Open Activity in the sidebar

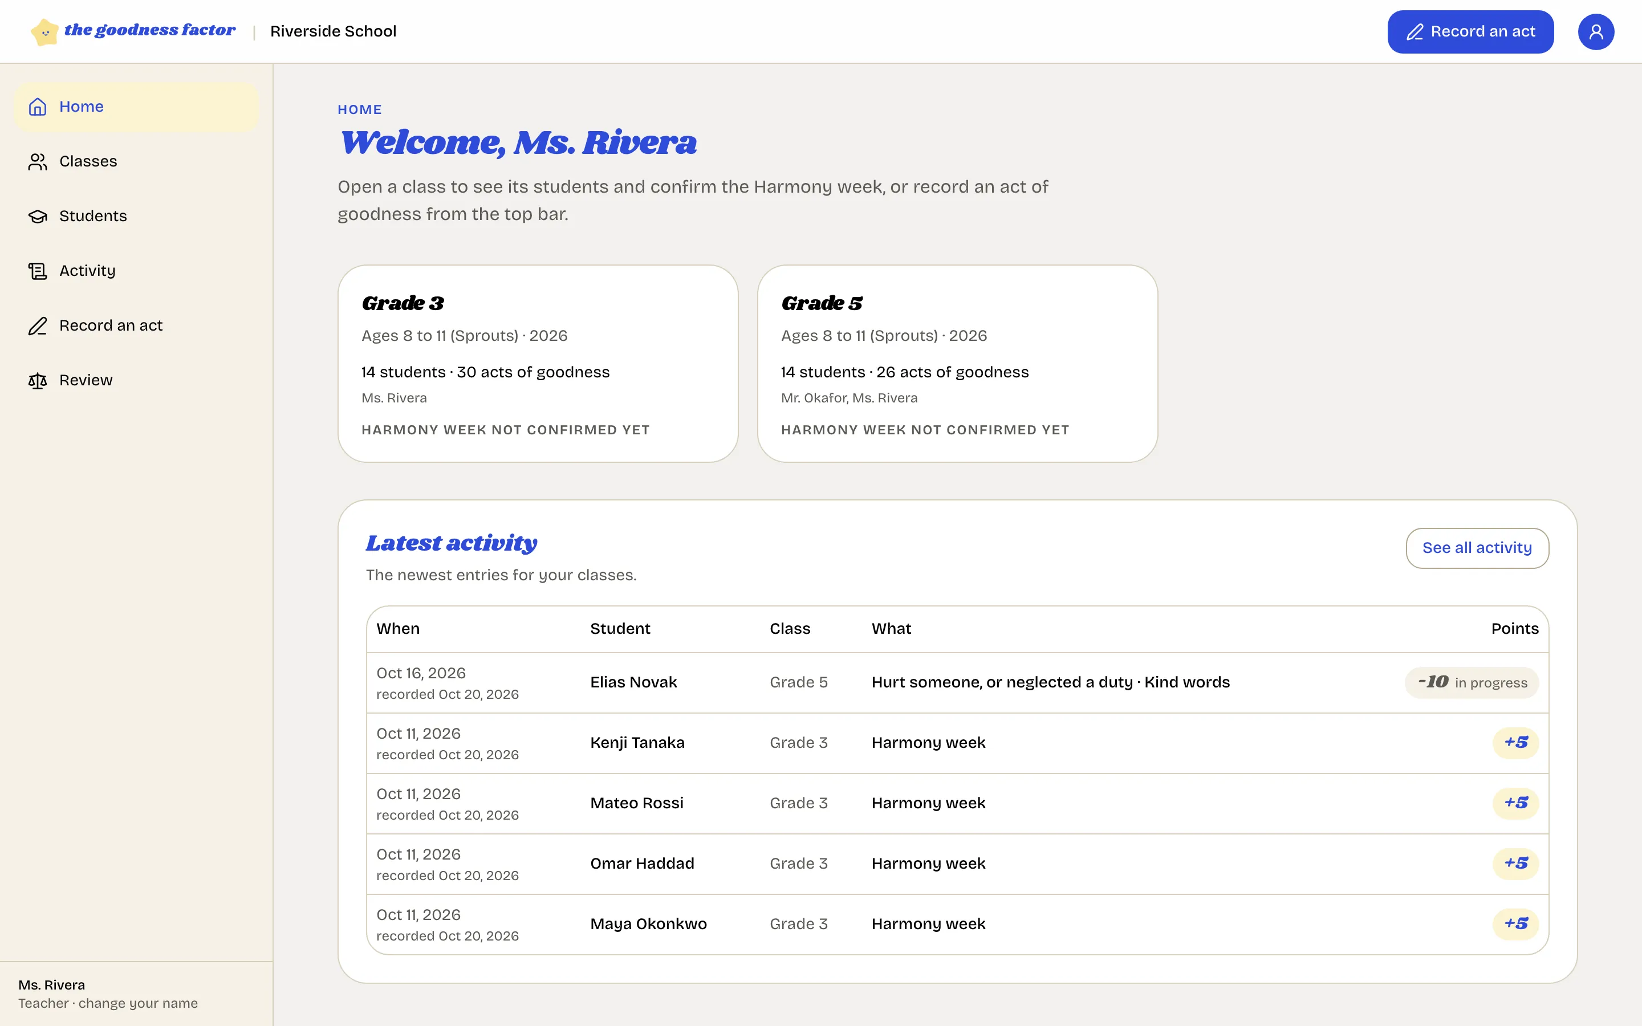(x=136, y=271)
